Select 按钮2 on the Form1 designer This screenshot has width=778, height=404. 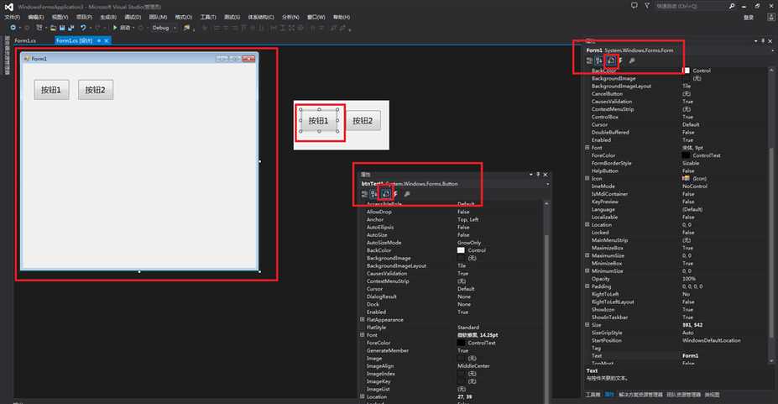pyautogui.click(x=96, y=90)
